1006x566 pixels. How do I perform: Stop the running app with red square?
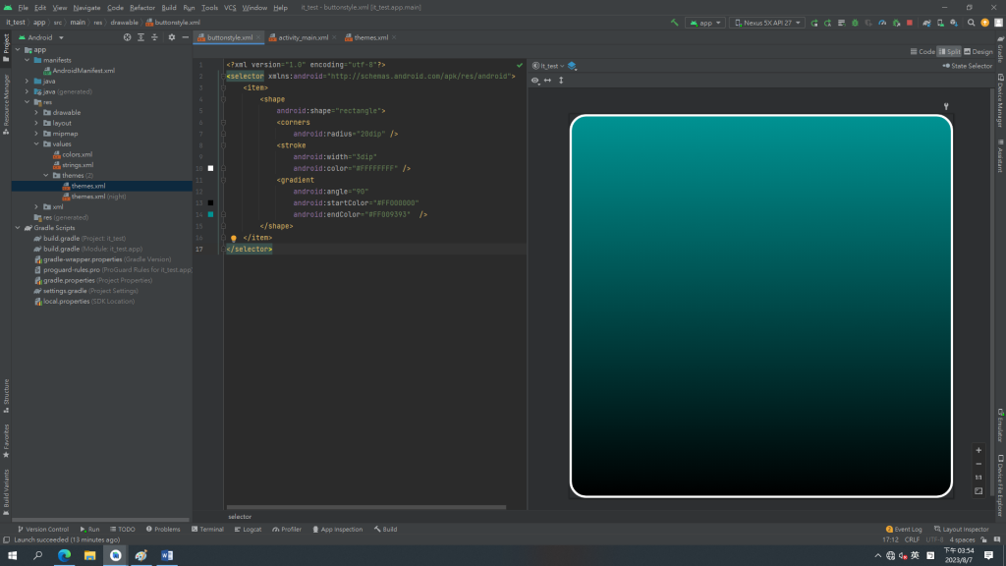(910, 23)
